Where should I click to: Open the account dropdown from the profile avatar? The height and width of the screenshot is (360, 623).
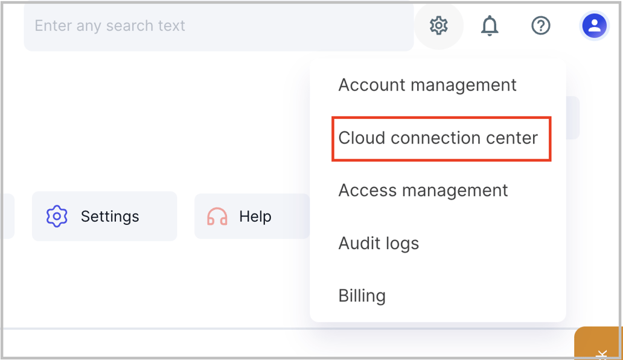pyautogui.click(x=594, y=25)
